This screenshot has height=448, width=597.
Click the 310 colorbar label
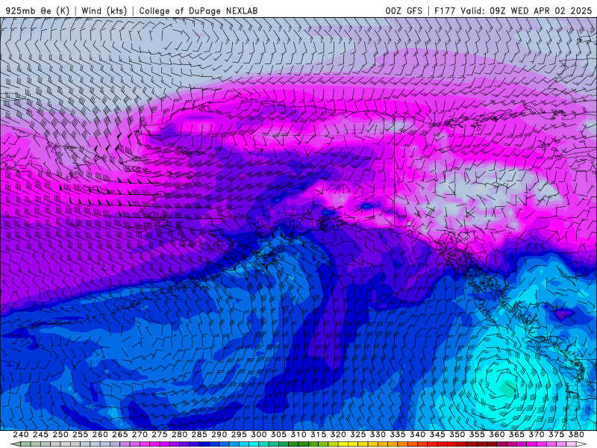[298, 435]
